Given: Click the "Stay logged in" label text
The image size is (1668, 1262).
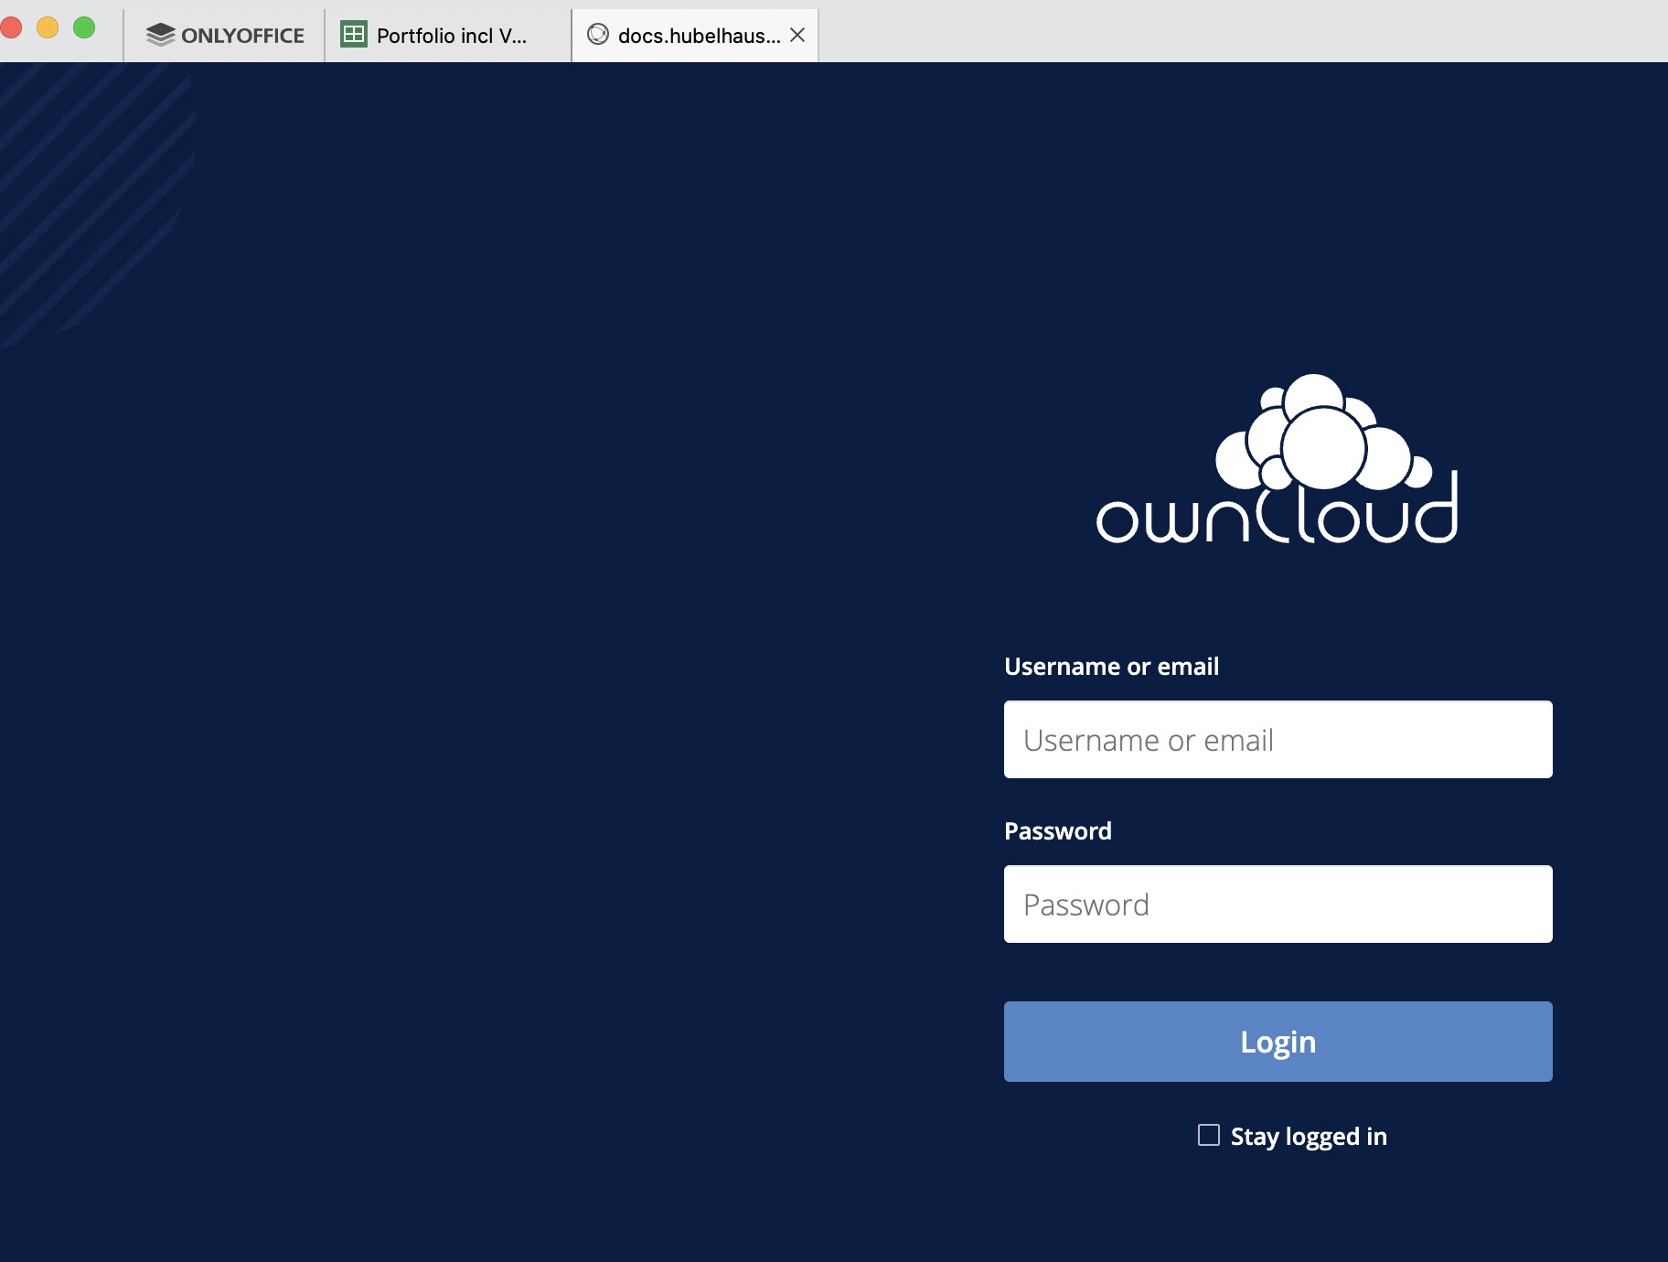Looking at the screenshot, I should (x=1308, y=1136).
